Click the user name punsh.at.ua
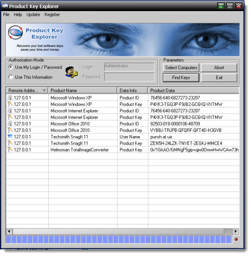Screen dimensions: 251x256 [x=161, y=137]
